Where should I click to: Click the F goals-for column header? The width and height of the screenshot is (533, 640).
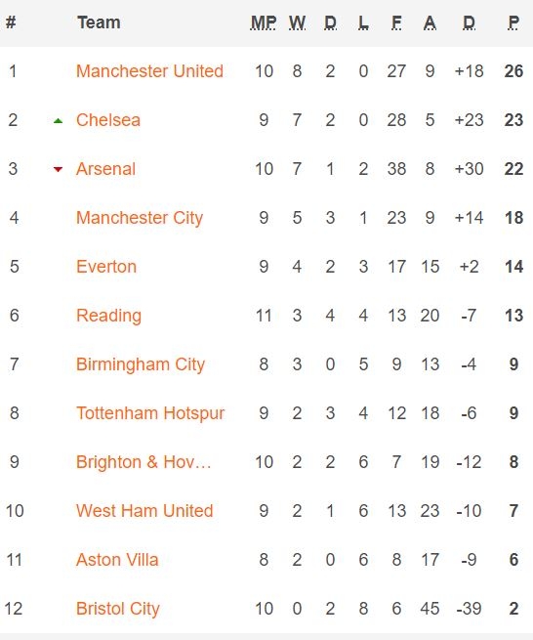click(396, 22)
